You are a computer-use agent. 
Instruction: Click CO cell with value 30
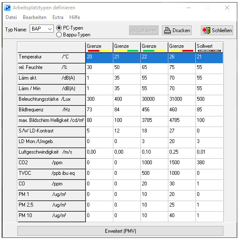182,185
